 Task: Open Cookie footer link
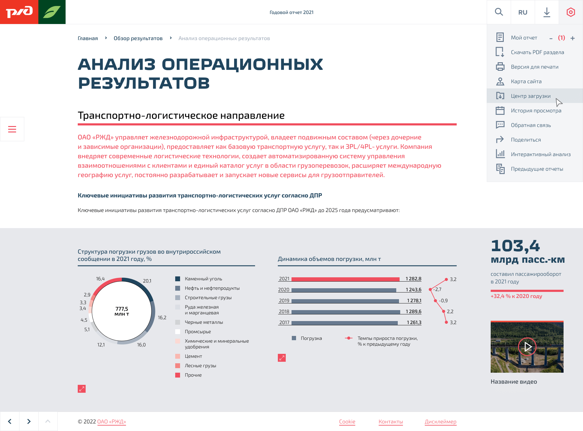347,422
